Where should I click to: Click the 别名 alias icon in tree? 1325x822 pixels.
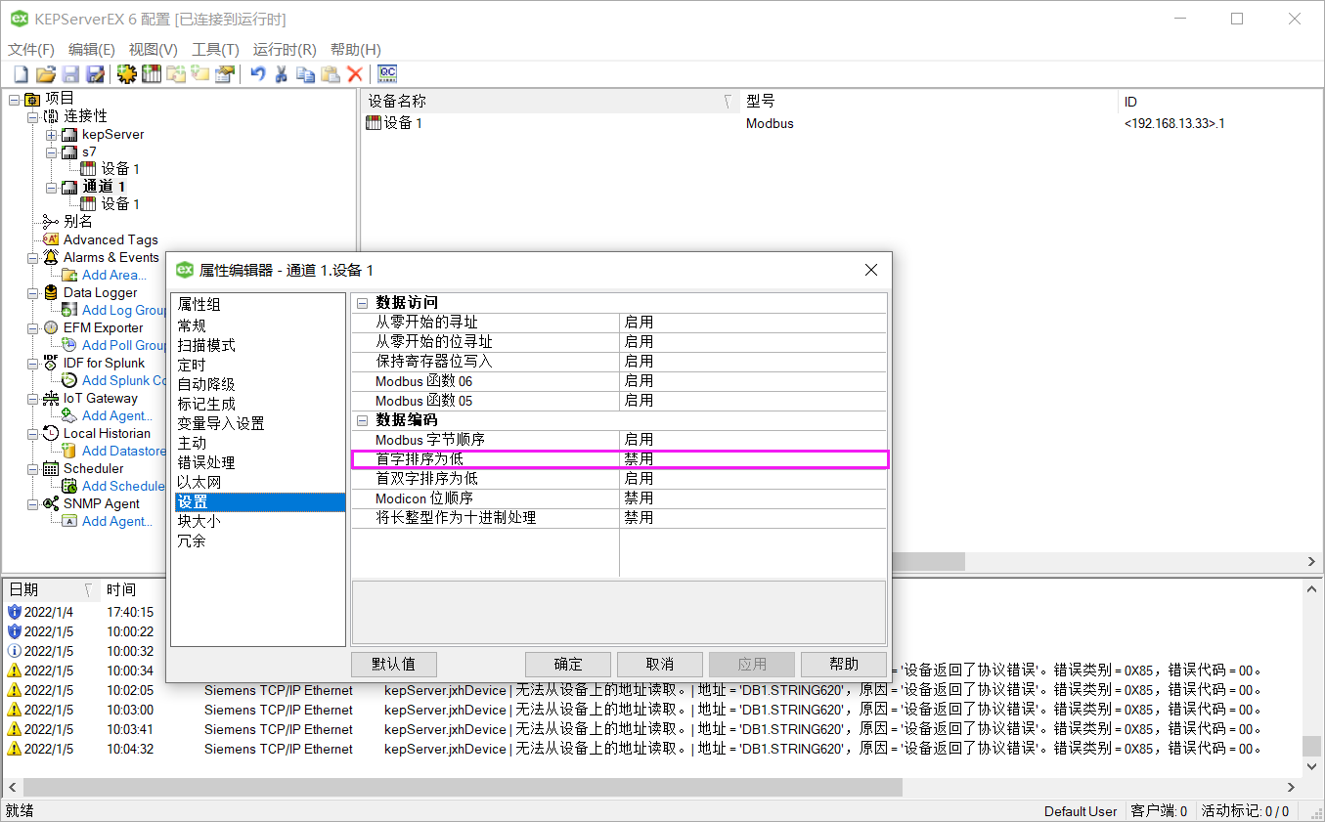point(51,222)
